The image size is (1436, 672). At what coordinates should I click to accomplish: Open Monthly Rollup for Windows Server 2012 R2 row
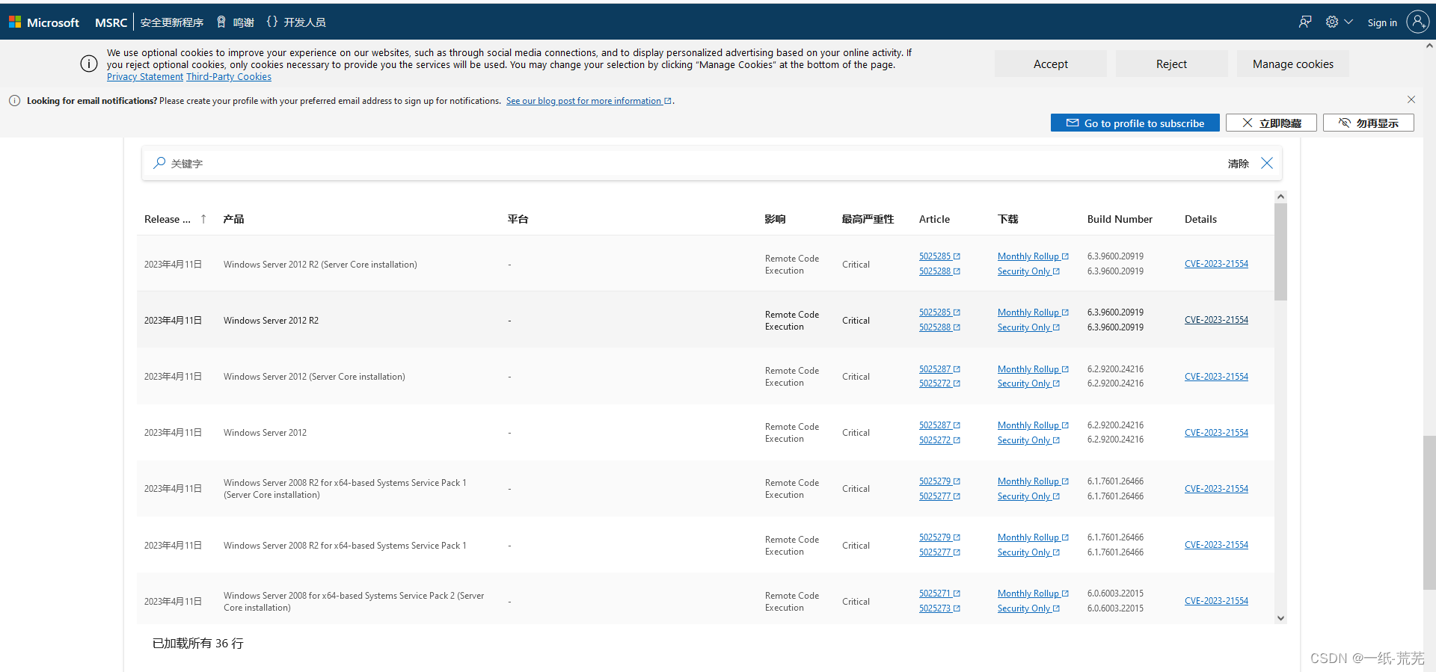(1033, 312)
